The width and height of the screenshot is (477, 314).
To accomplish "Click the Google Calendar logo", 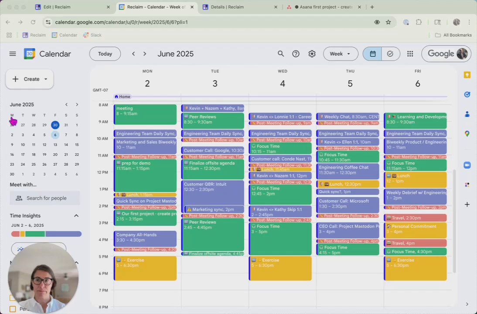I will 30,54.
